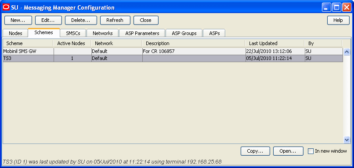
Task: Sort by Last Updated column header
Action: pos(275,43)
